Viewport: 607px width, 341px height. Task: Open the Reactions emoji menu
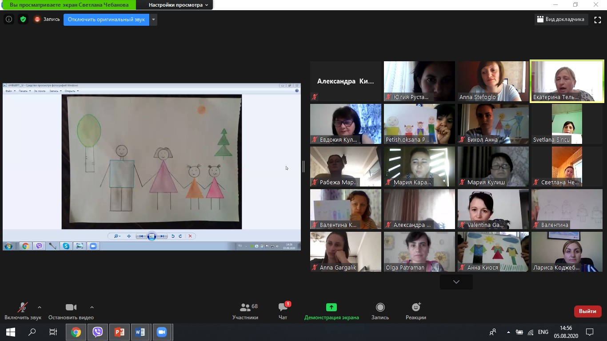click(x=416, y=307)
